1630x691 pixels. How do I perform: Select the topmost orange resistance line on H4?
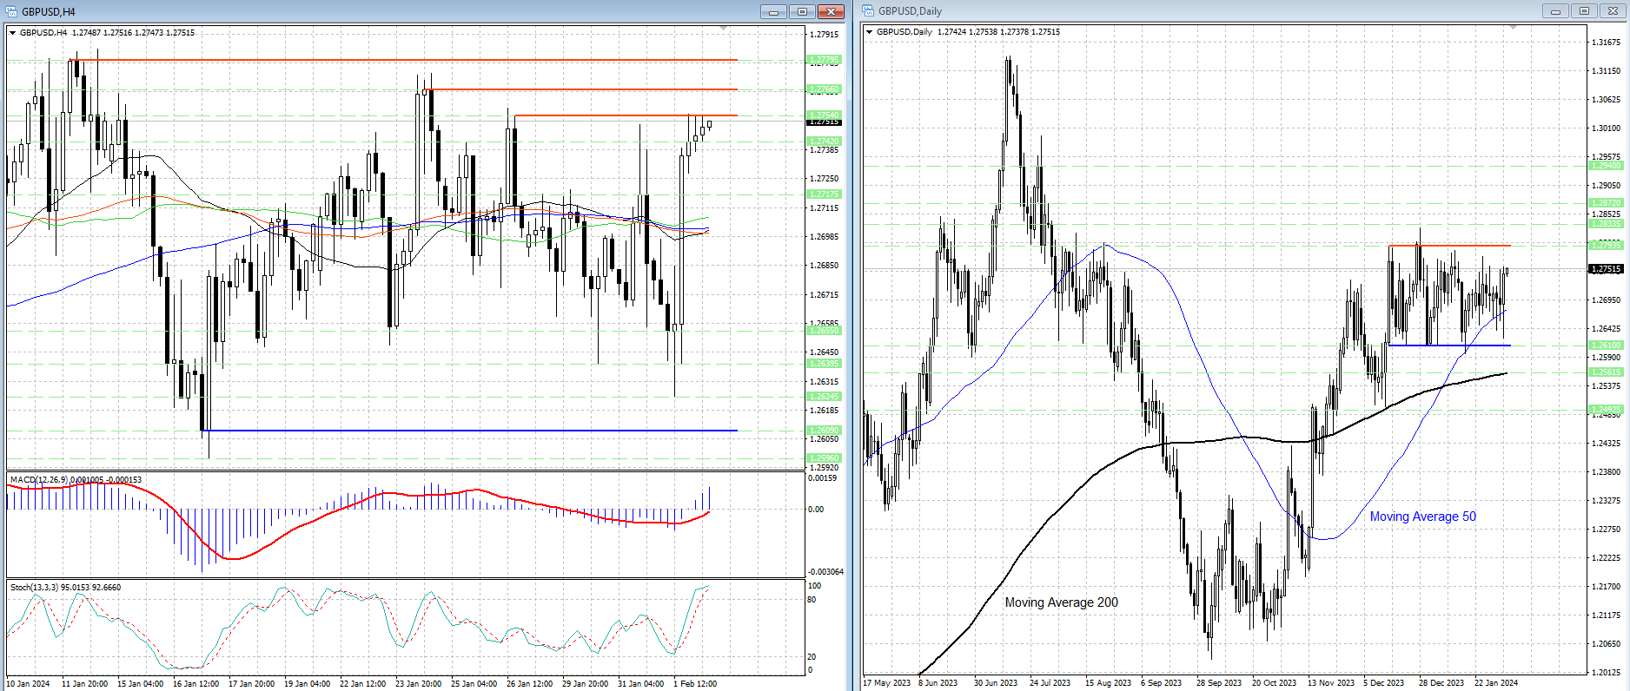point(400,60)
